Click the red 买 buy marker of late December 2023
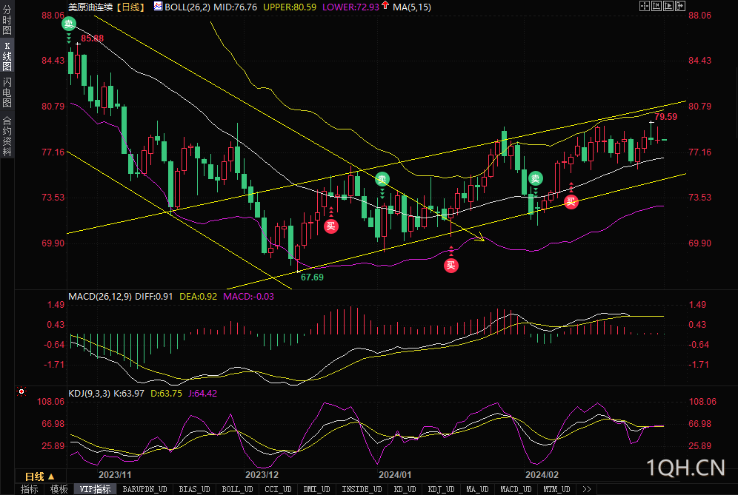The width and height of the screenshot is (738, 495). 331,226
